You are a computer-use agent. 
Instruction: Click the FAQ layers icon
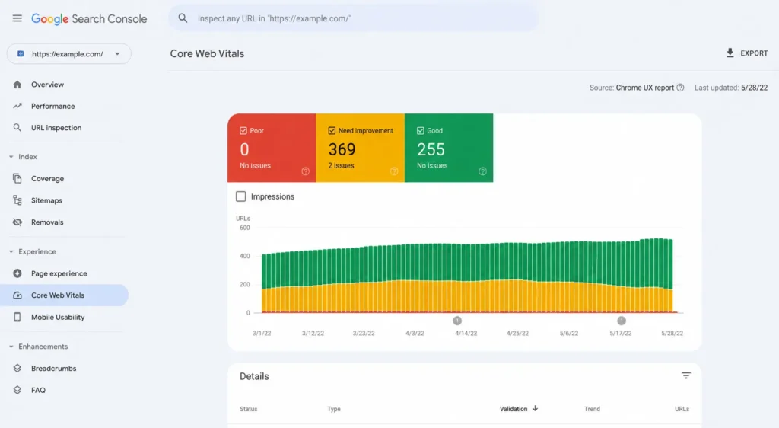tap(17, 390)
